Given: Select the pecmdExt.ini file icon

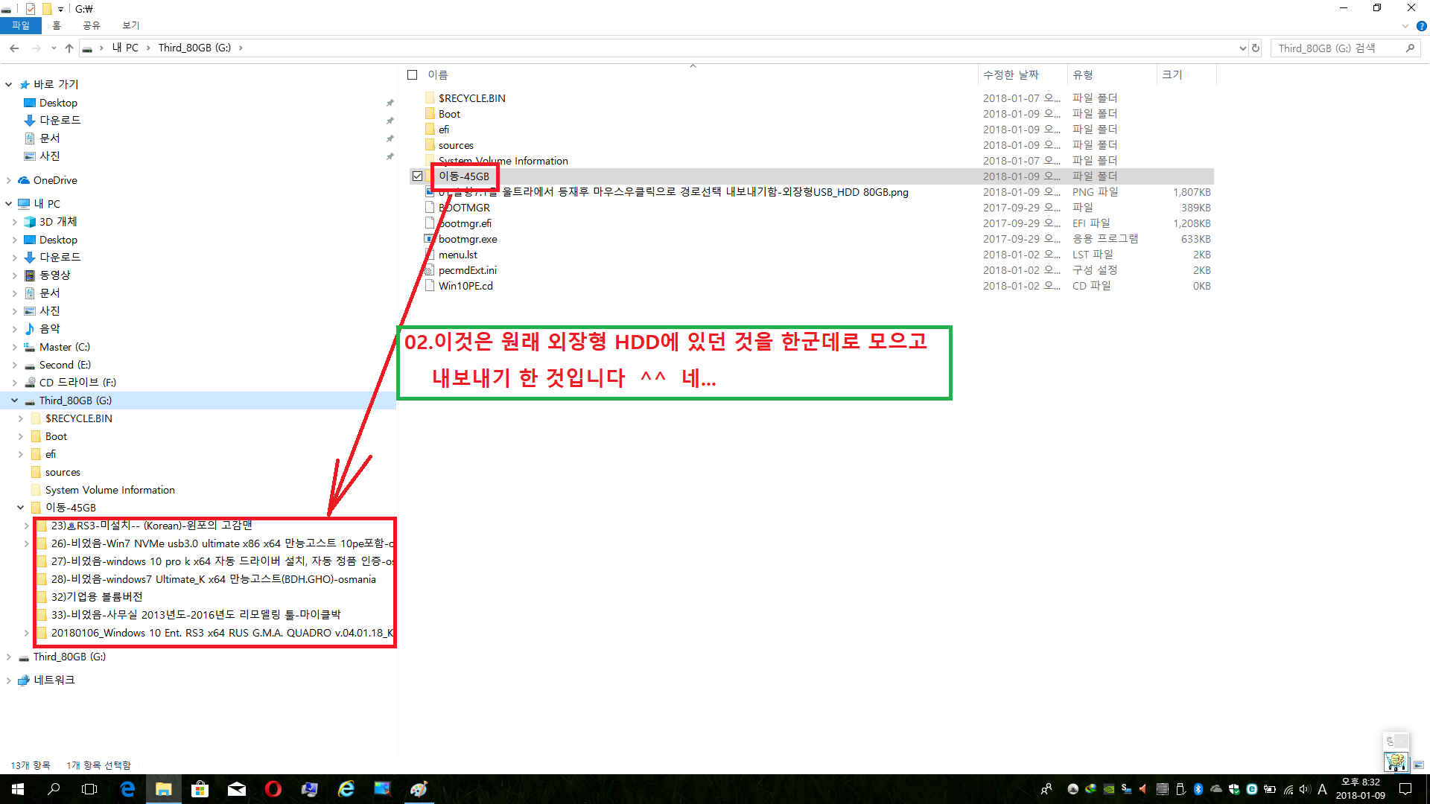Looking at the screenshot, I should (430, 270).
